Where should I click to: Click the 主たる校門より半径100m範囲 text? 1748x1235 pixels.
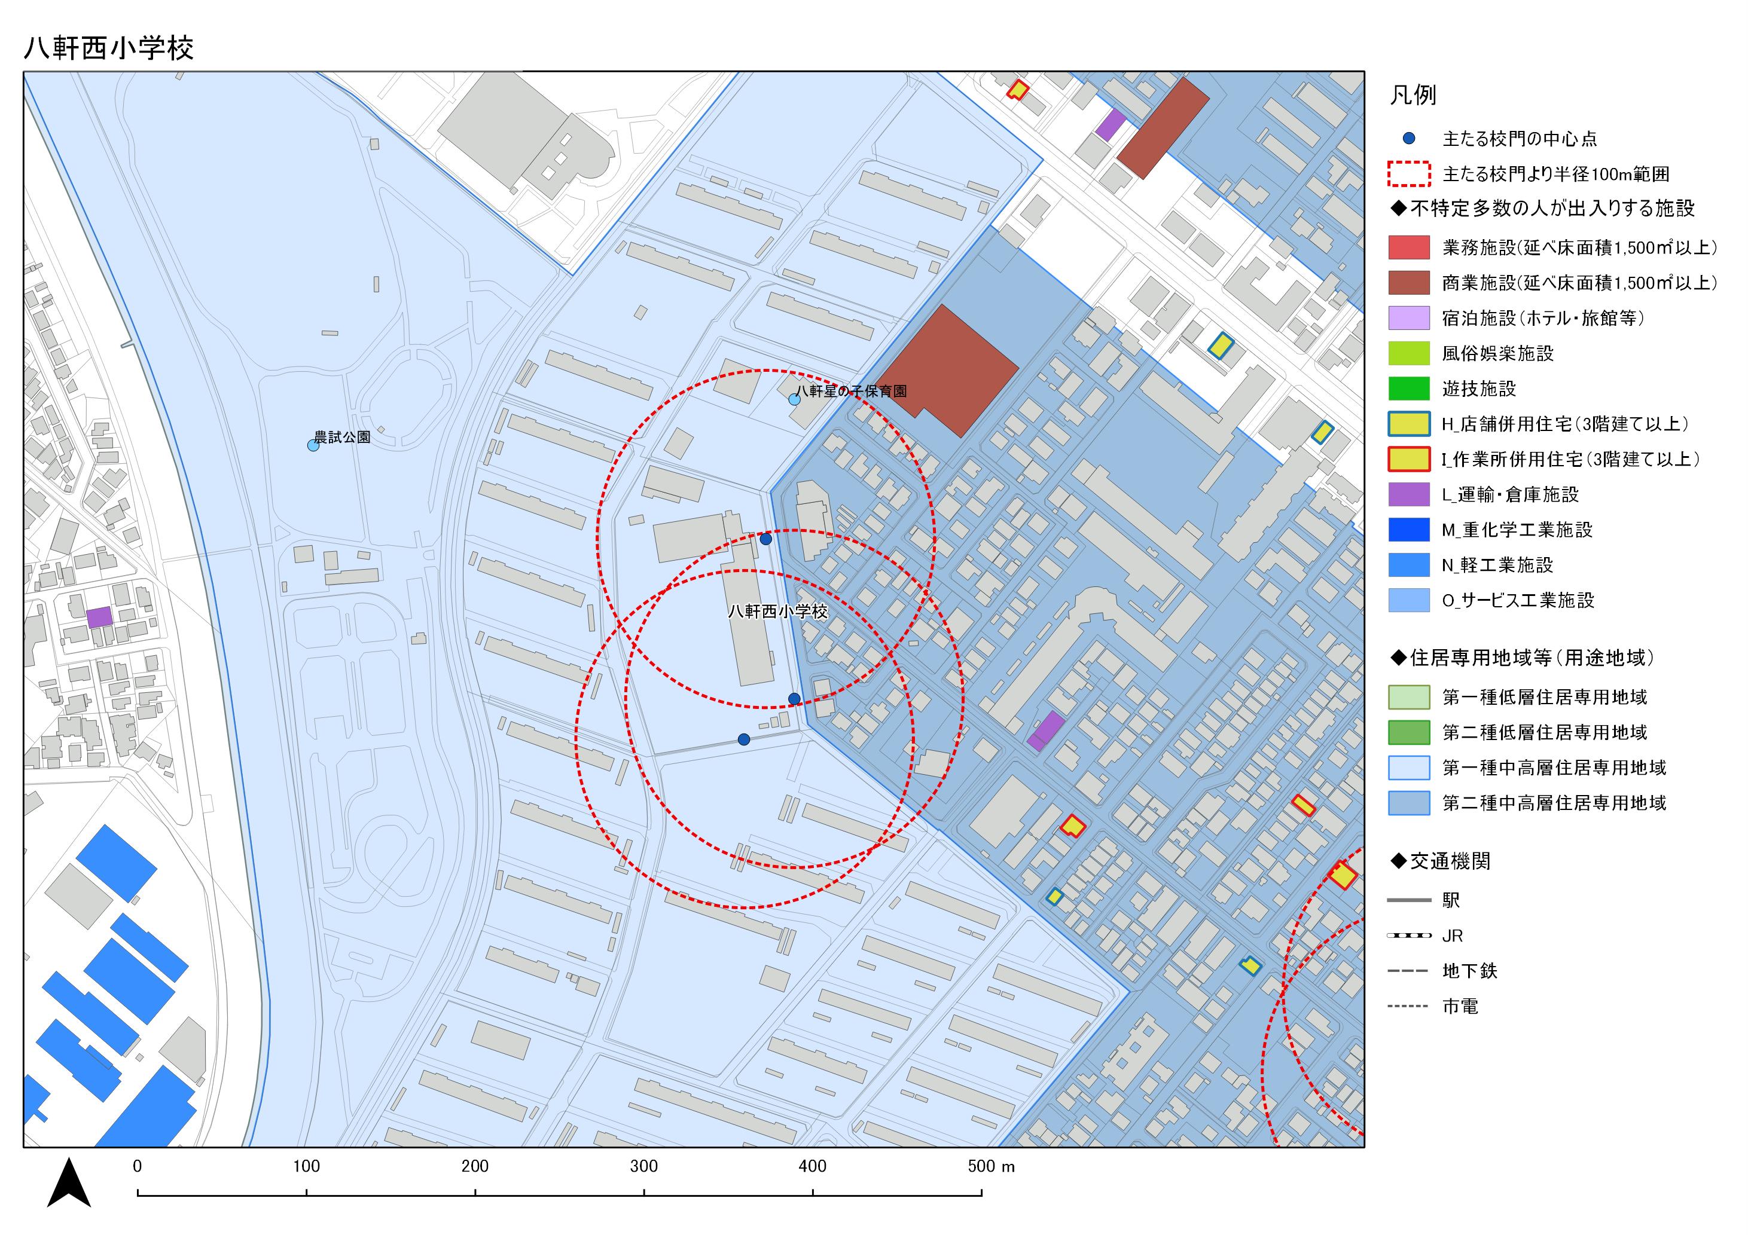(x=1556, y=175)
